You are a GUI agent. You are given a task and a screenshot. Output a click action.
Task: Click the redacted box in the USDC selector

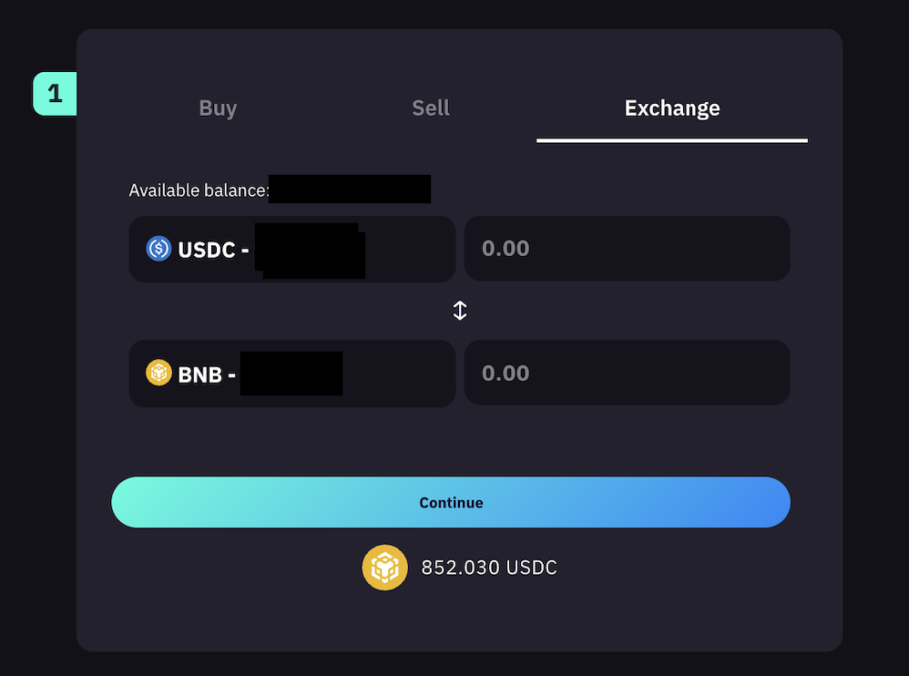click(x=310, y=250)
